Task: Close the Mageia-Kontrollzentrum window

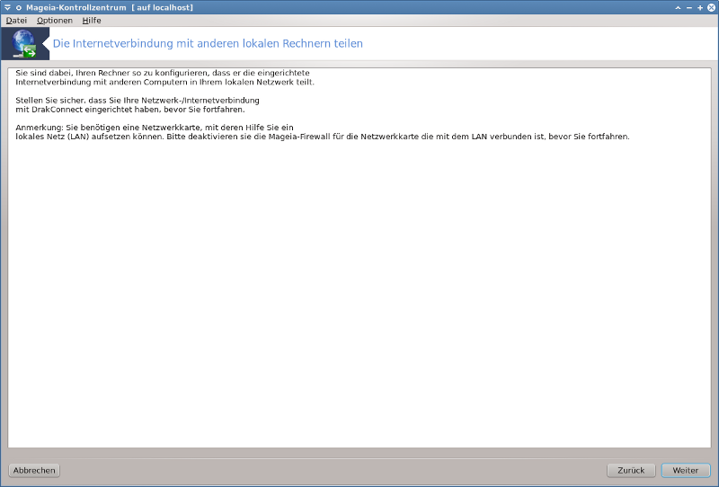Action: point(712,7)
